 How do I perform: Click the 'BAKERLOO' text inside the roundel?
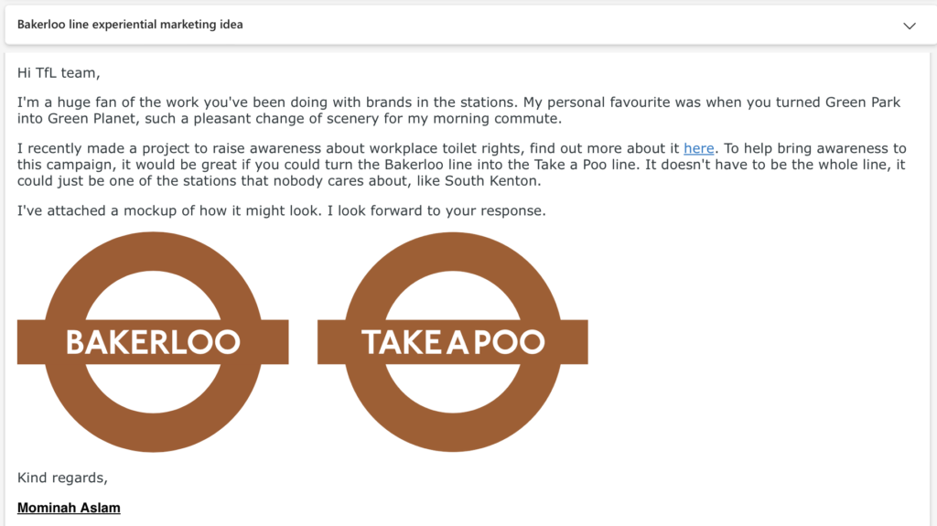pos(153,342)
